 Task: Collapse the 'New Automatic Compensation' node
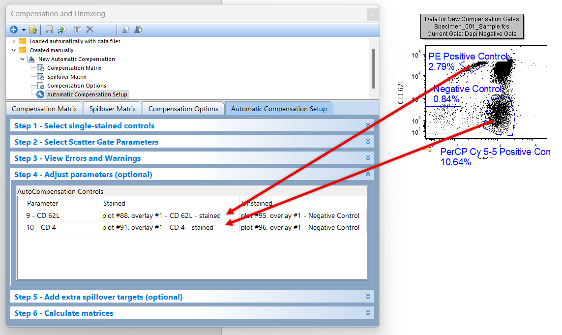23,59
